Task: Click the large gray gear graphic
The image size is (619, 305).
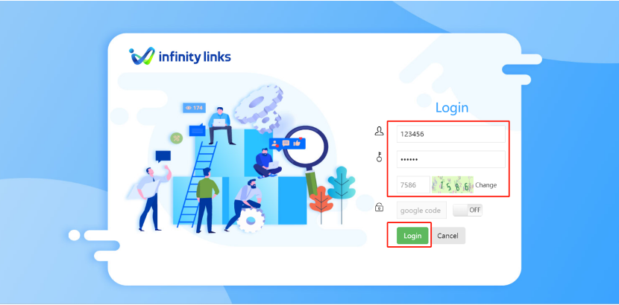Action: click(x=259, y=109)
